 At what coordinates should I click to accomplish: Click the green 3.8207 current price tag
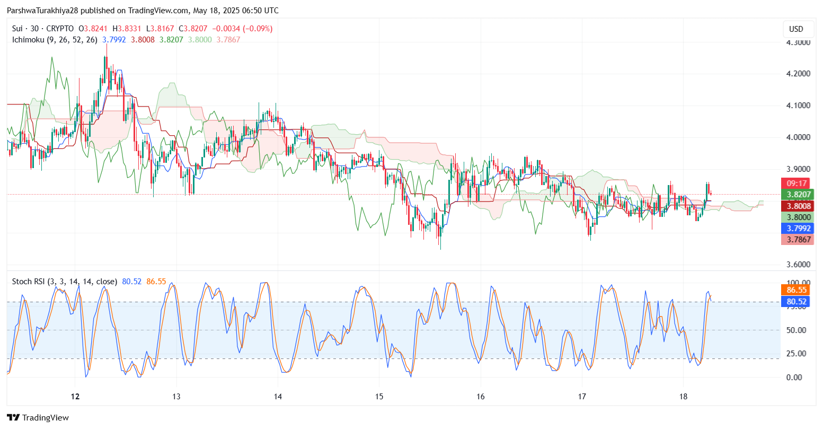pyautogui.click(x=798, y=195)
